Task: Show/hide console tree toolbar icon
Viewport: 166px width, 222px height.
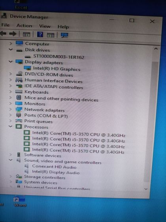Action: [26, 34]
